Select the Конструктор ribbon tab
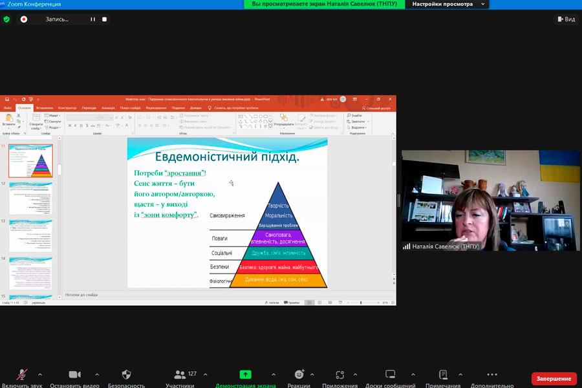 67,108
